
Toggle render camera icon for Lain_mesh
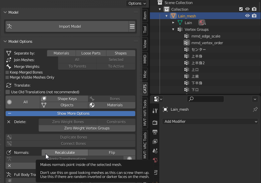(254, 16)
